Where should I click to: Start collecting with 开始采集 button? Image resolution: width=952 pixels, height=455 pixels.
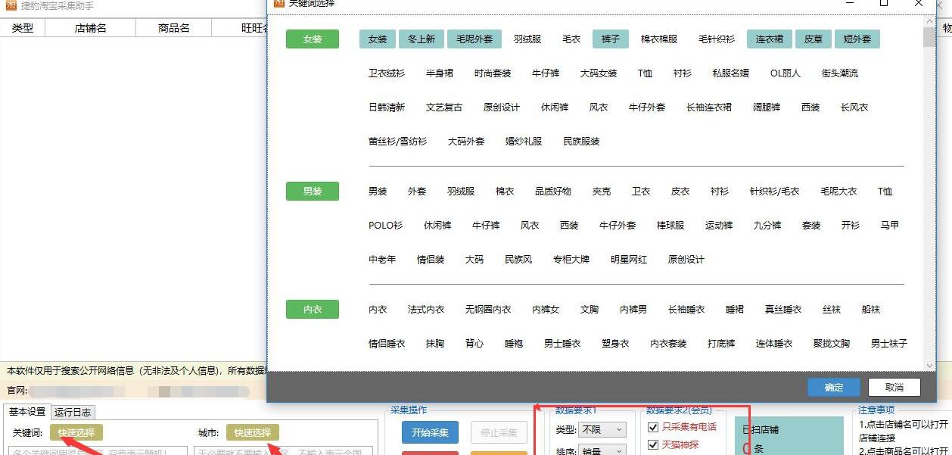point(430,433)
